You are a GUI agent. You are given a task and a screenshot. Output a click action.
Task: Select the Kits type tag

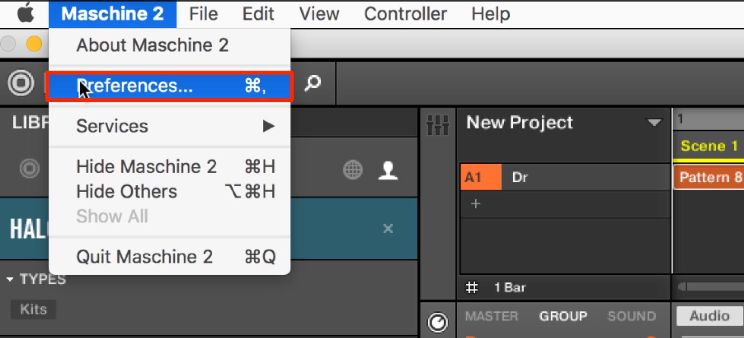(33, 309)
